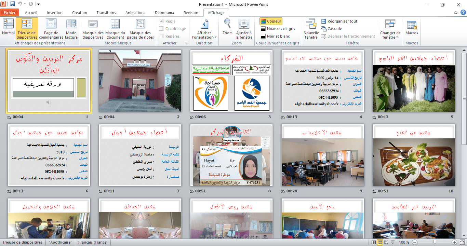This screenshot has height=246, width=467.
Task: Click Réorganiser tout
Action: click(339, 21)
